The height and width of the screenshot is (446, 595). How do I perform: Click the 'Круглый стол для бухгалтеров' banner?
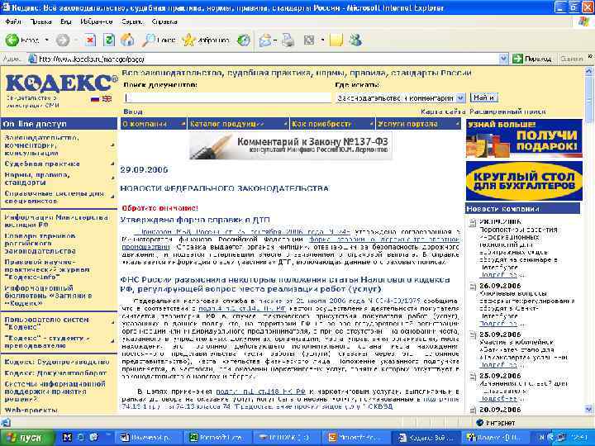pos(524,181)
